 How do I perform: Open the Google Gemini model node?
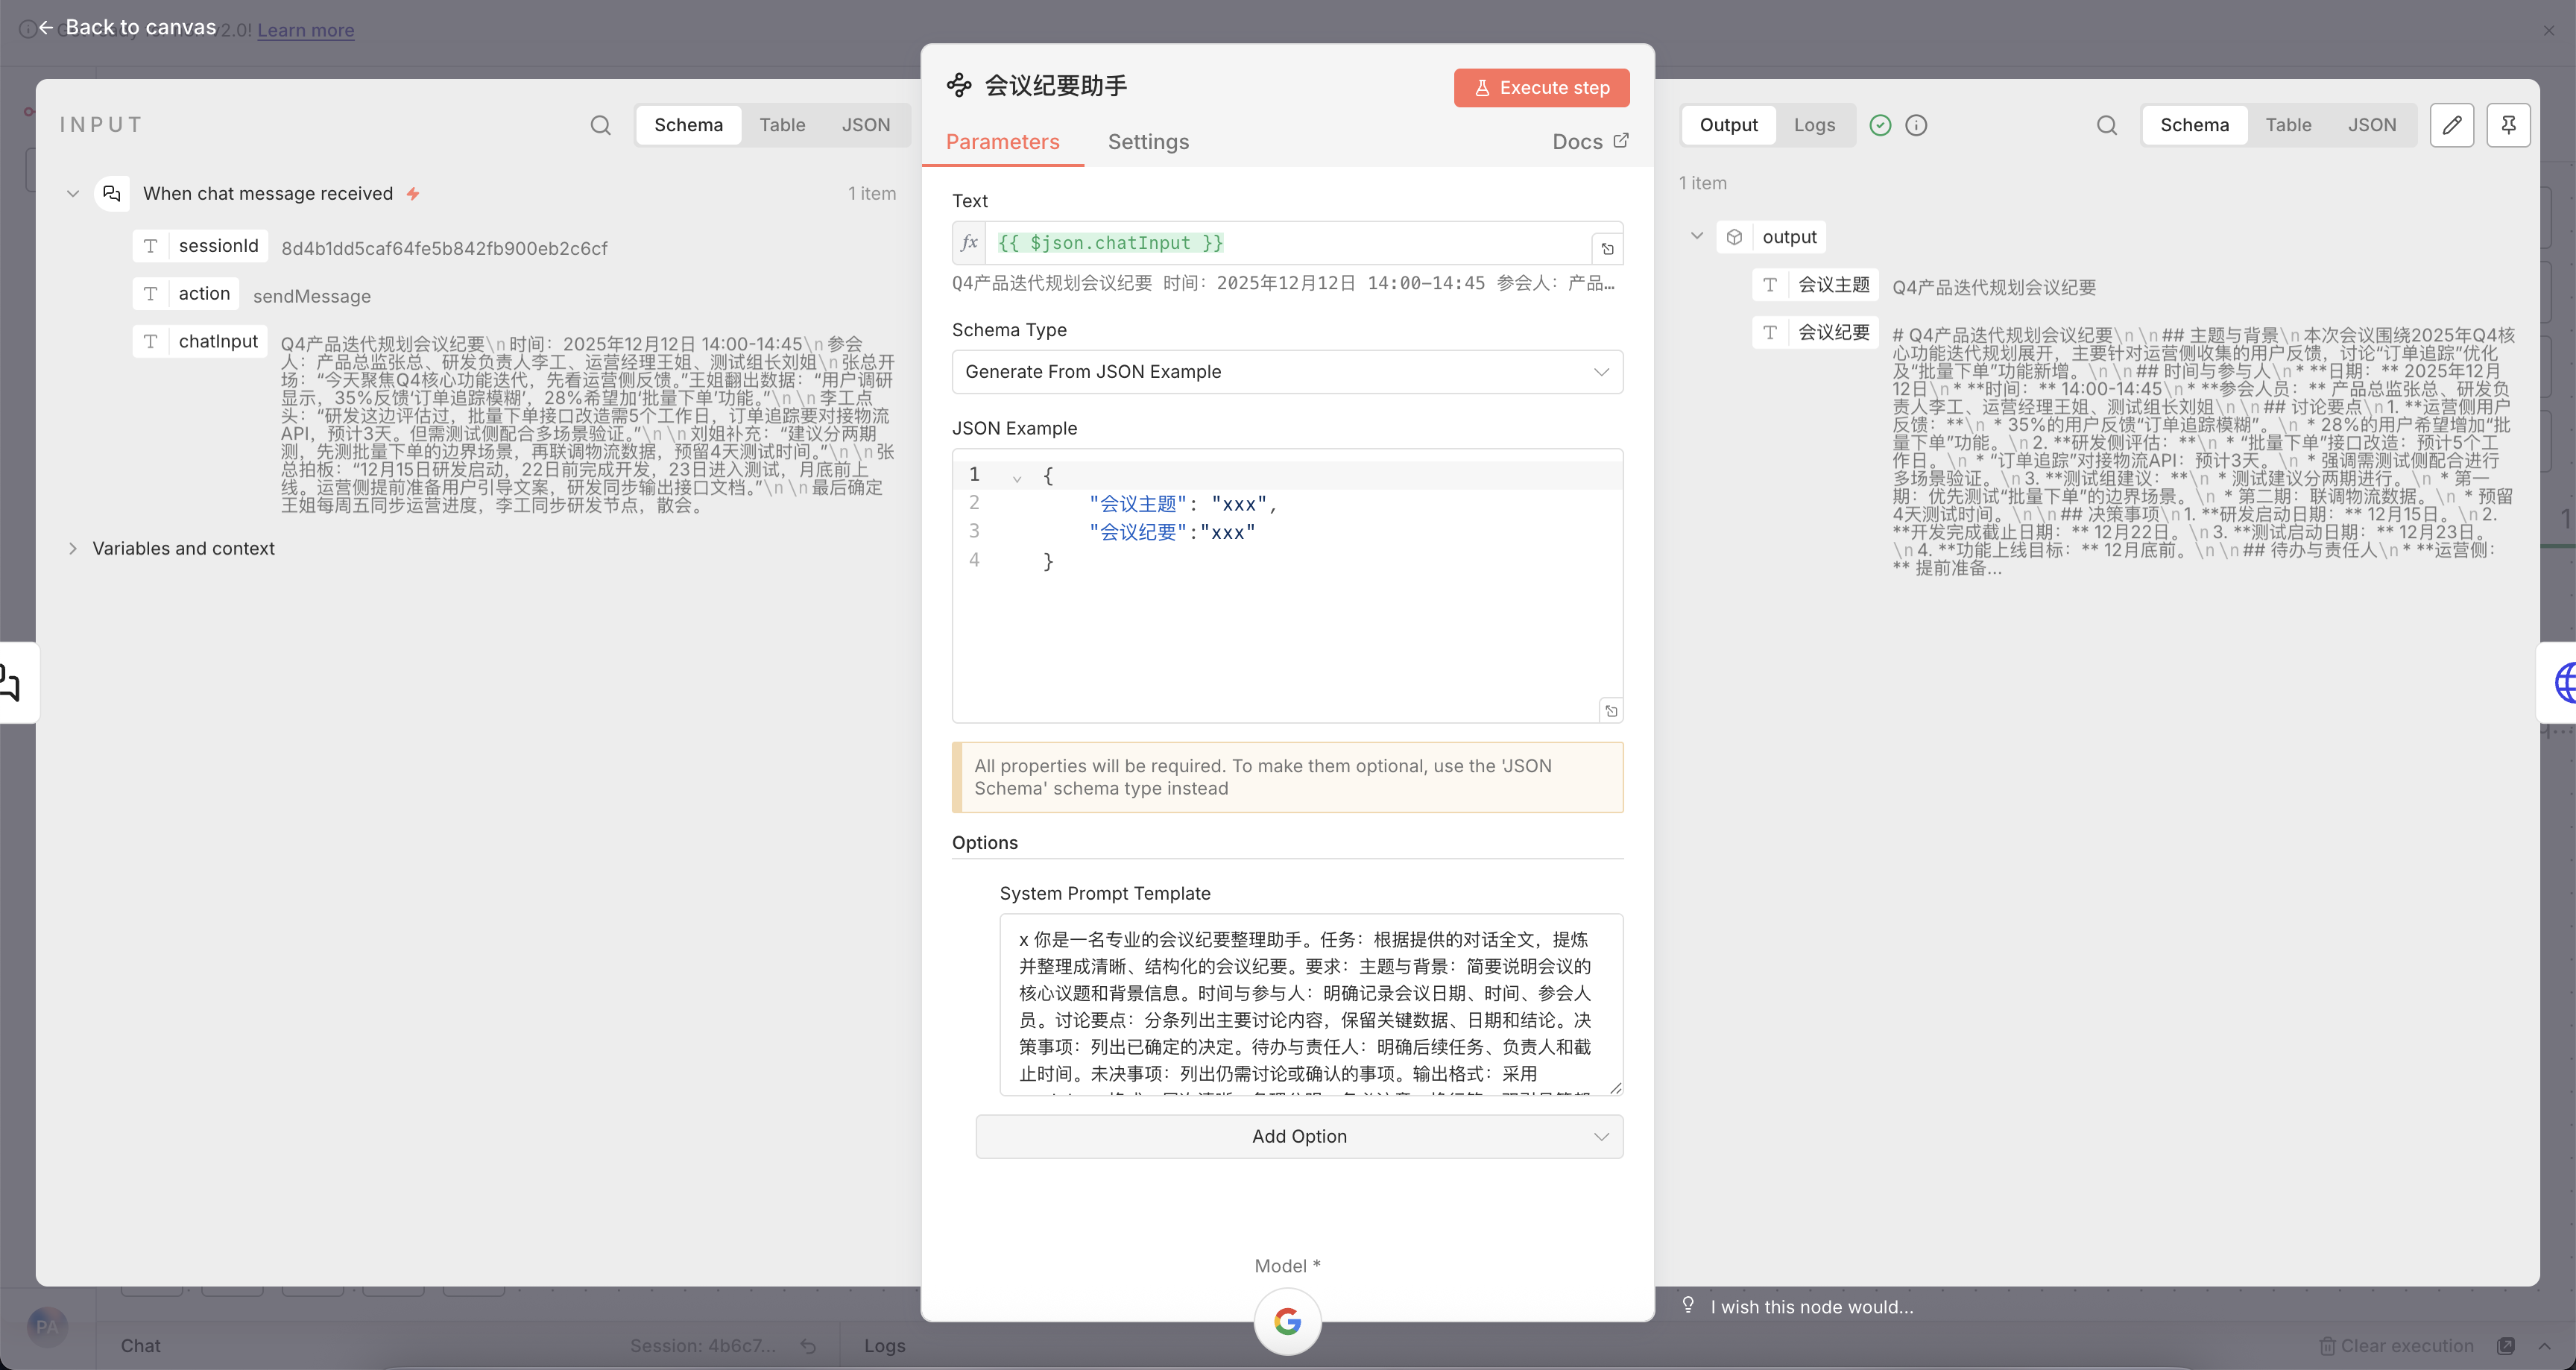pos(1287,1321)
